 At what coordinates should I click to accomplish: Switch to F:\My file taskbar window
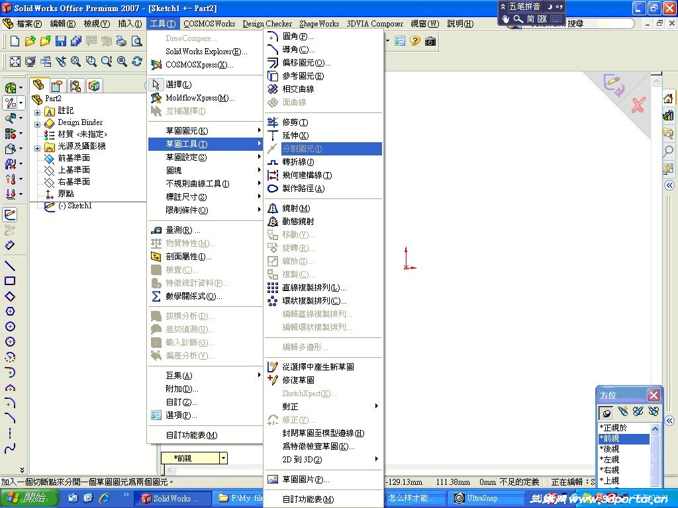pos(240,499)
